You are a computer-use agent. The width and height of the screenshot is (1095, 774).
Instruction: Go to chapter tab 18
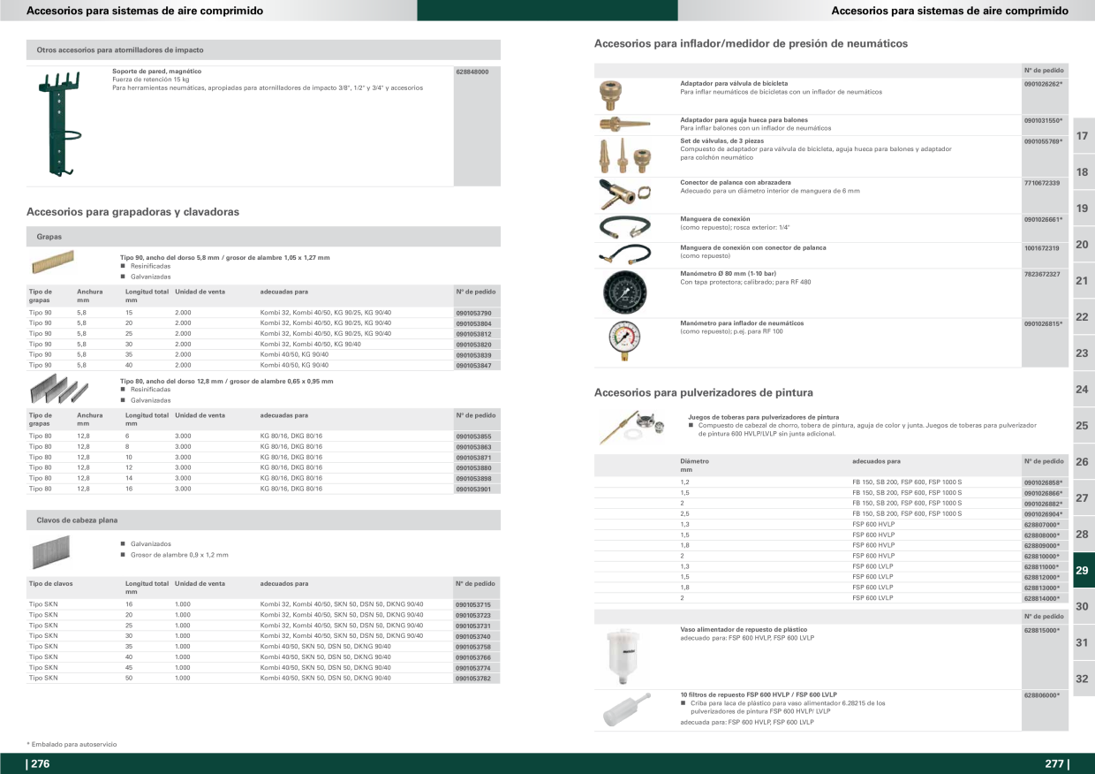pos(1082,172)
